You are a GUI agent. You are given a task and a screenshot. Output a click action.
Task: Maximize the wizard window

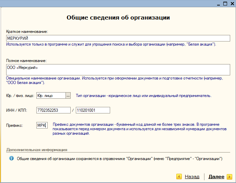pos(225,4)
